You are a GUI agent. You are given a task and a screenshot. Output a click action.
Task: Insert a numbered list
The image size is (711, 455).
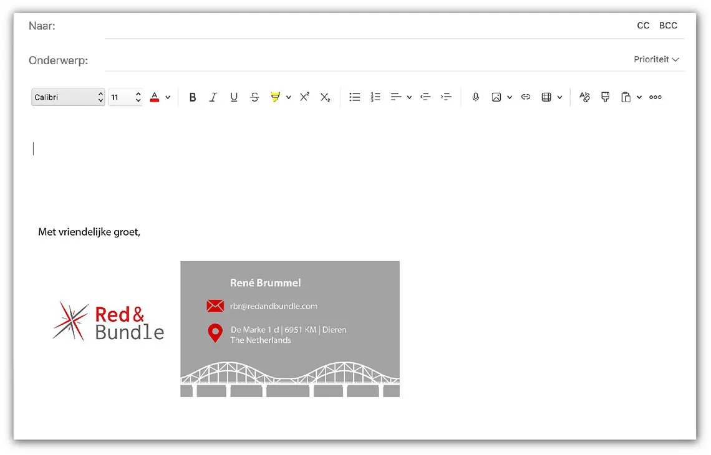[x=375, y=97]
